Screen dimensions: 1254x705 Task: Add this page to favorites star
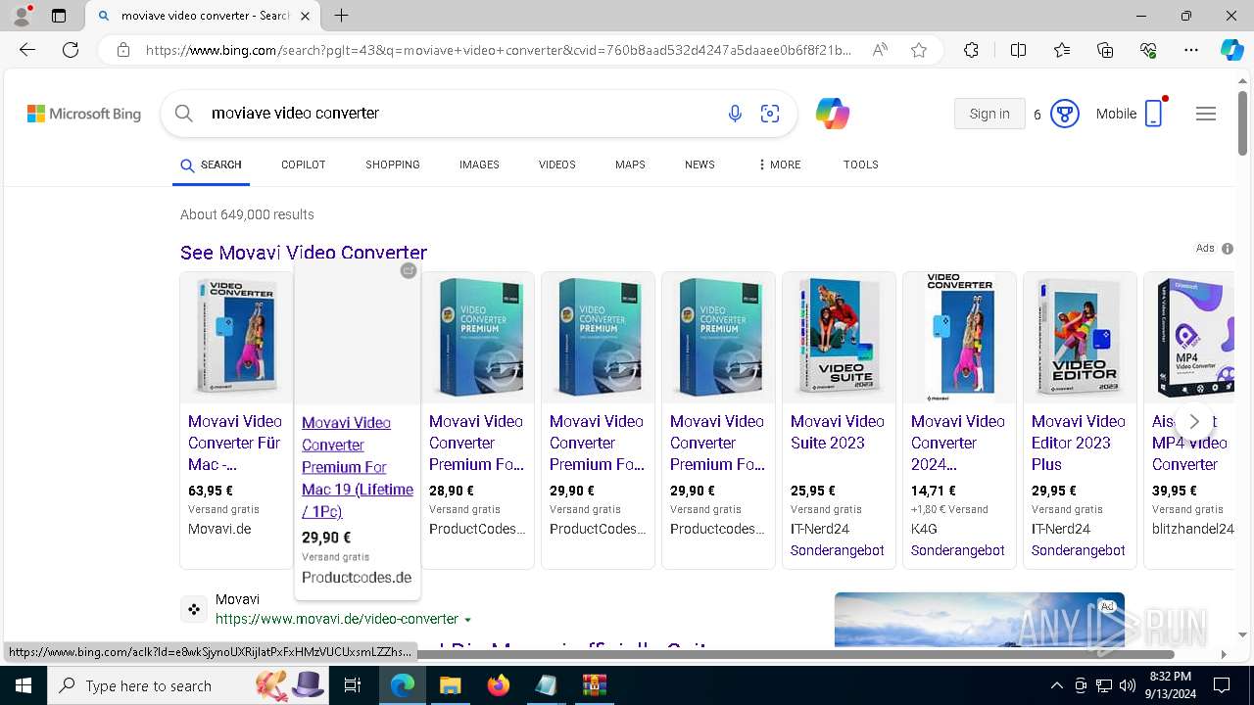[x=918, y=50]
